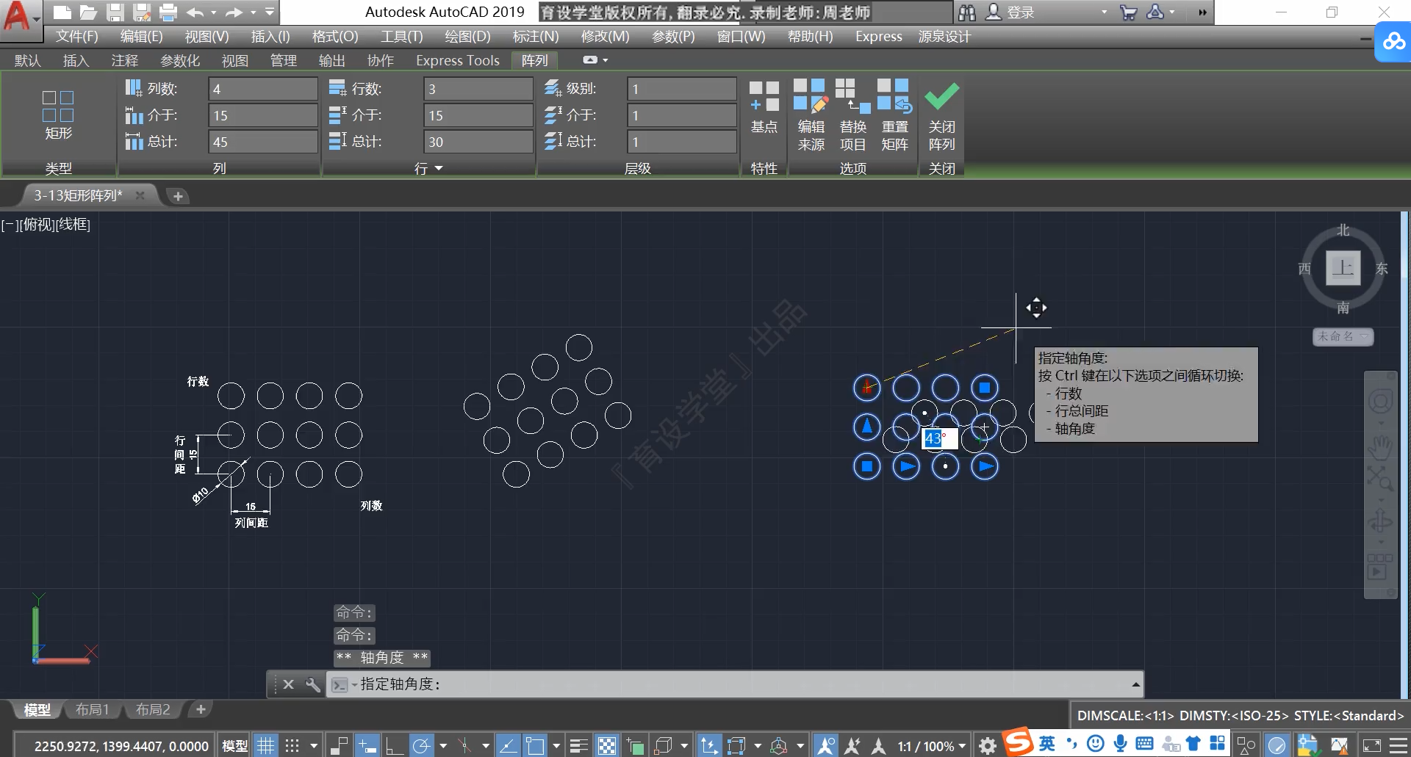Toggle grid display in status bar
Screen dimensions: 1411x757
click(265, 746)
